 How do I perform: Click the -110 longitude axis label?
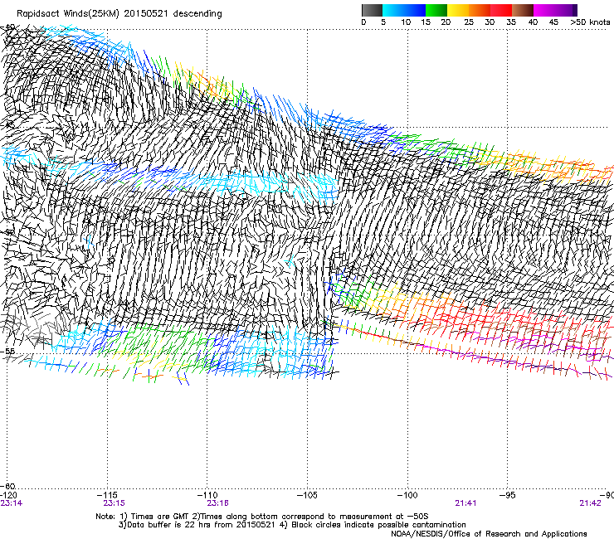pos(207,495)
